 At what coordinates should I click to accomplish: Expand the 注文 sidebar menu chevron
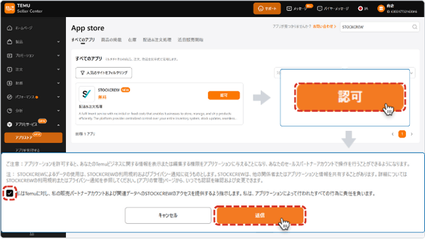point(58,69)
